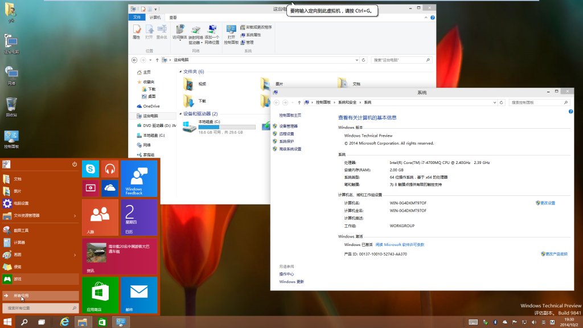The height and width of the screenshot is (328, 583).
Task: Click the 本地磁盘 (C:) usage bar
Action: click(227, 127)
